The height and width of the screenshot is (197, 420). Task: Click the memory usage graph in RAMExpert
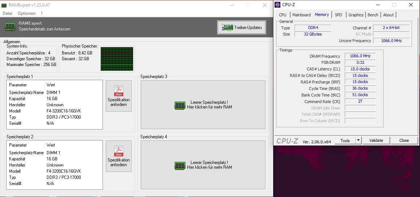tap(117, 59)
